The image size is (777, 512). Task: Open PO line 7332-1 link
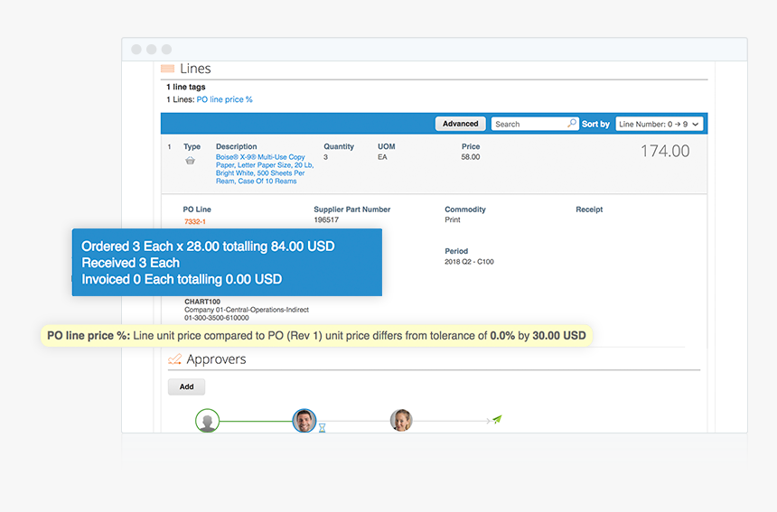(194, 221)
